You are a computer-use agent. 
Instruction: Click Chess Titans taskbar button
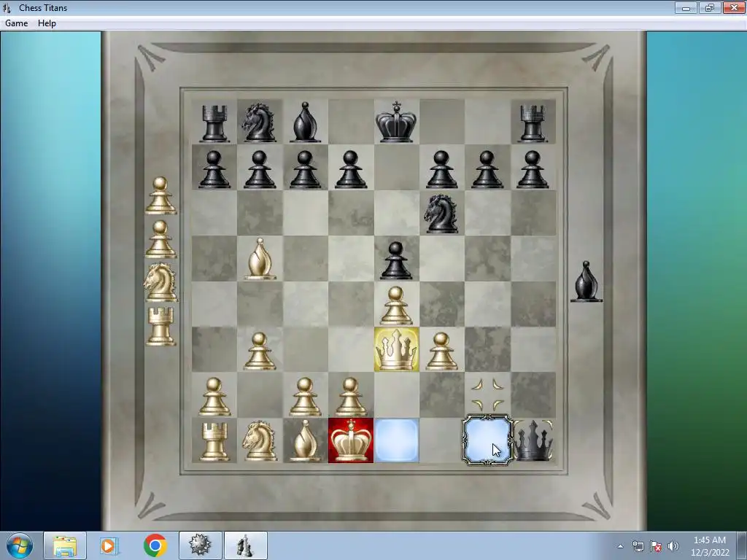tap(245, 545)
